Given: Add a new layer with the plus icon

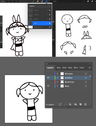Looking at the screenshot, I should (x=50, y=6).
